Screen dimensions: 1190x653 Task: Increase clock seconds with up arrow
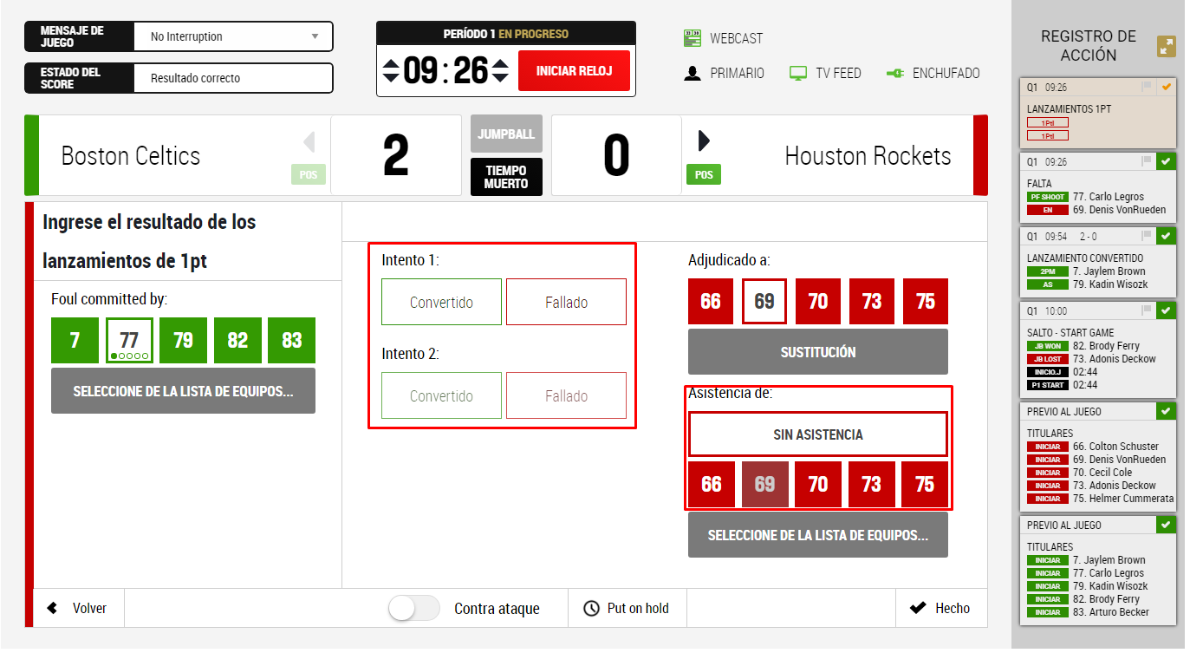coord(500,62)
